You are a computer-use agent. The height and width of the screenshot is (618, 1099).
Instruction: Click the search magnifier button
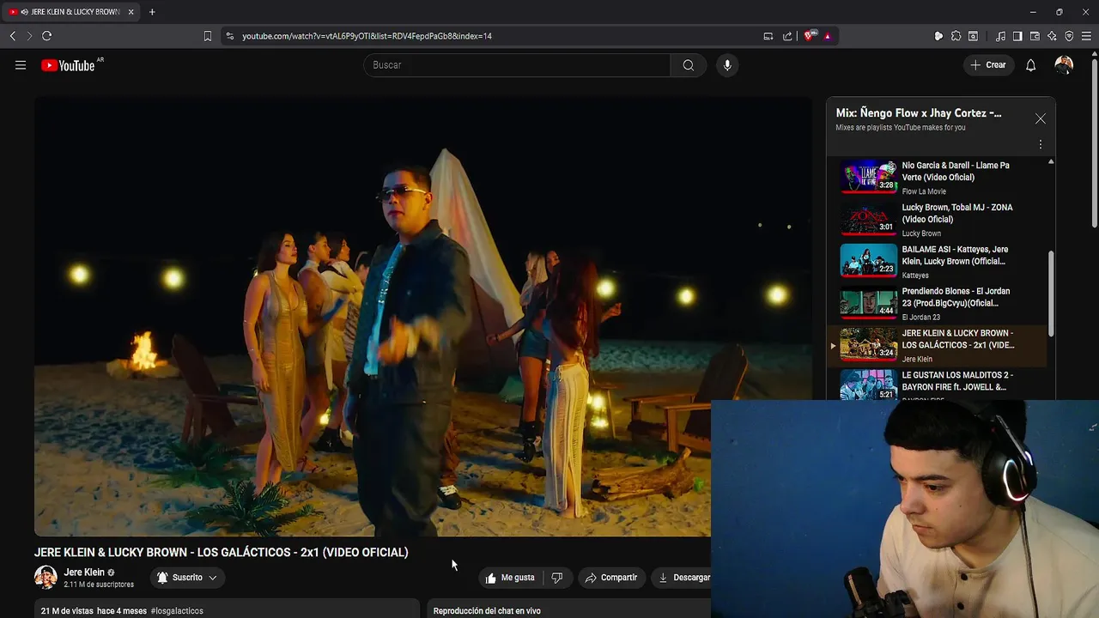click(689, 65)
